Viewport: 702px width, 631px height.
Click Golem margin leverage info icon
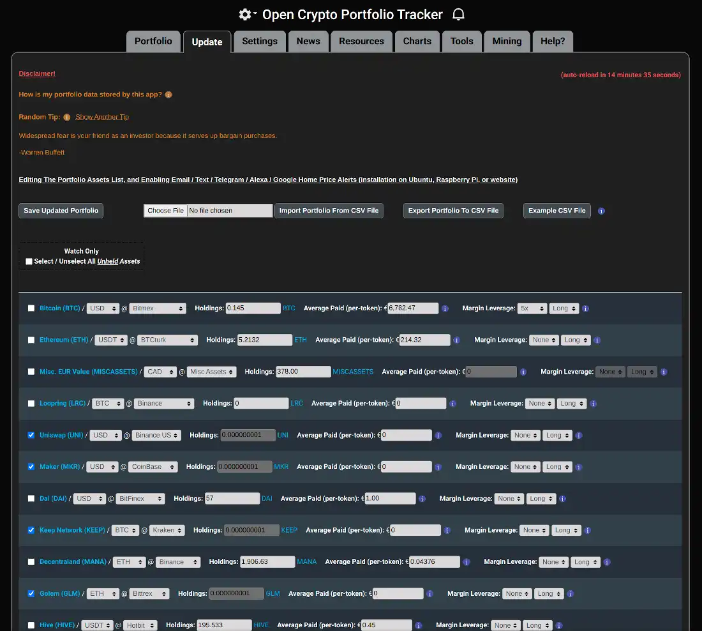click(571, 594)
